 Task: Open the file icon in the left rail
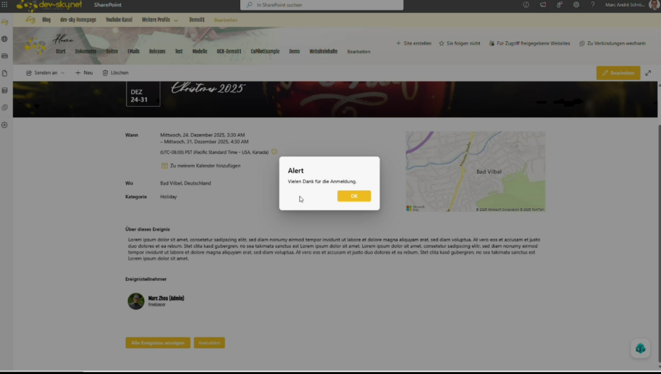(x=5, y=73)
